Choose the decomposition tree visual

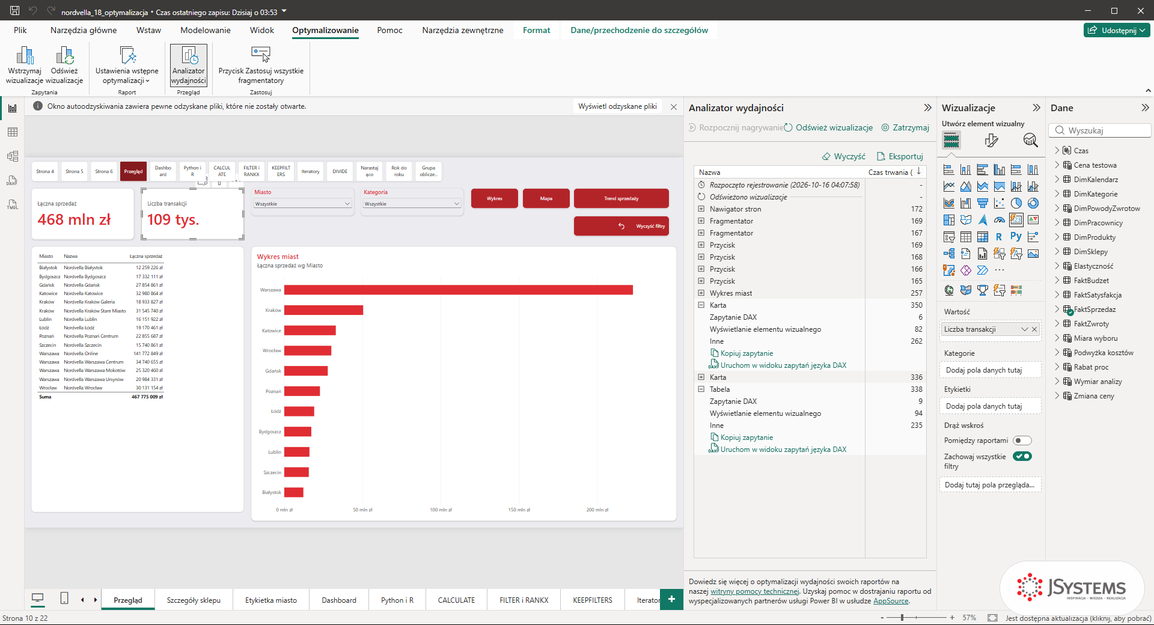click(948, 254)
